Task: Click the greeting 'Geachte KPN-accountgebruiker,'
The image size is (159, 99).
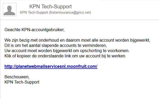Action: click(x=35, y=30)
